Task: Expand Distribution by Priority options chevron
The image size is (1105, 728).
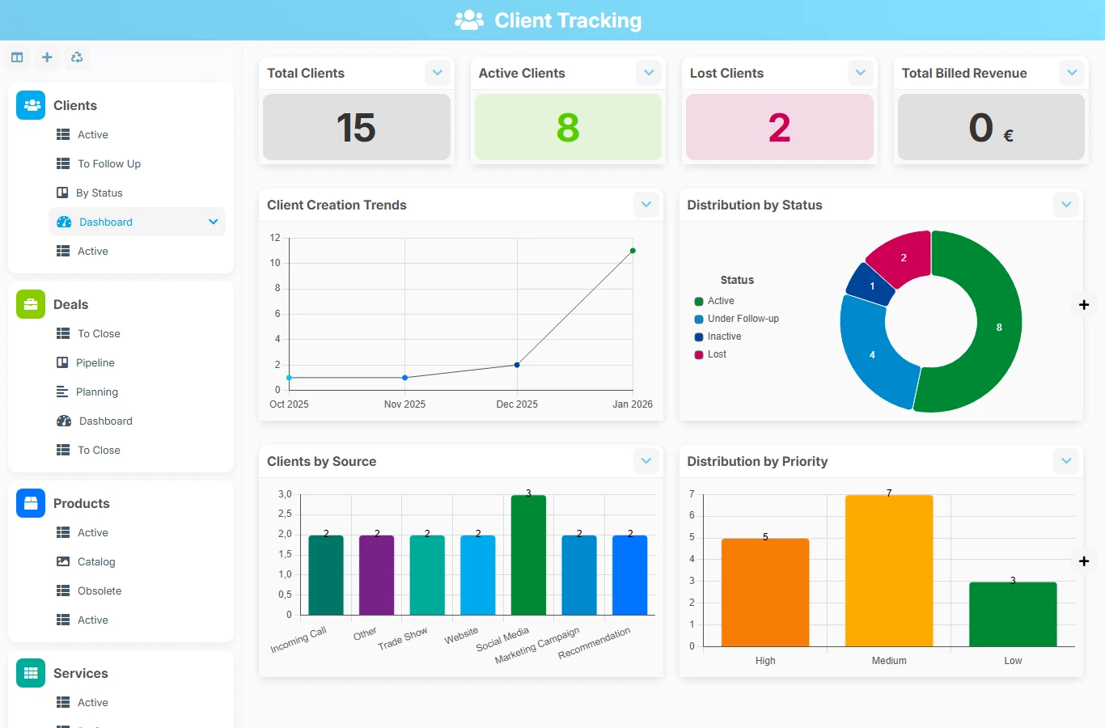Action: tap(1066, 461)
